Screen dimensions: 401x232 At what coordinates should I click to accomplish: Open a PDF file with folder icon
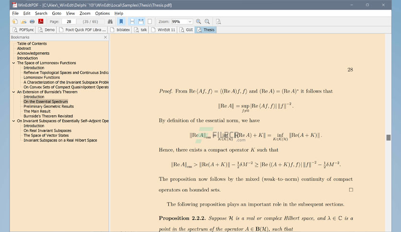[24, 22]
